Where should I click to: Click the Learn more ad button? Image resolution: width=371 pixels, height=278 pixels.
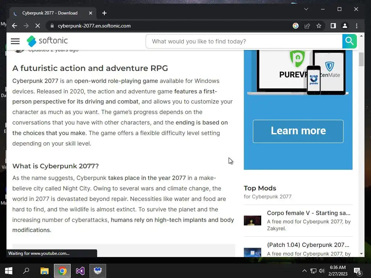tap(298, 131)
